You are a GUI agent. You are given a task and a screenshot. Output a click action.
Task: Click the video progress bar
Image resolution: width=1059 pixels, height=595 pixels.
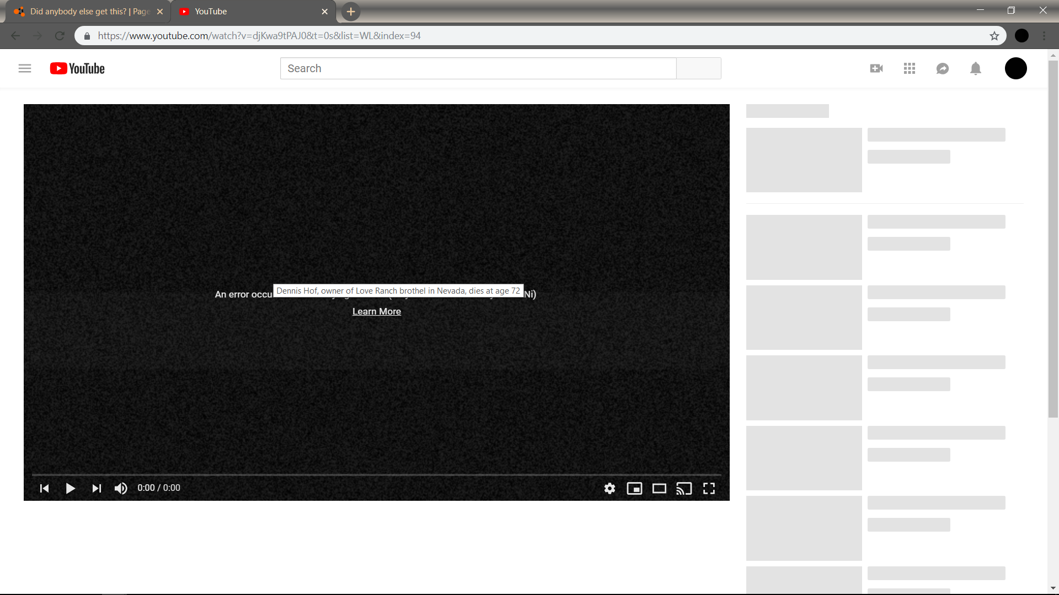pos(376,474)
